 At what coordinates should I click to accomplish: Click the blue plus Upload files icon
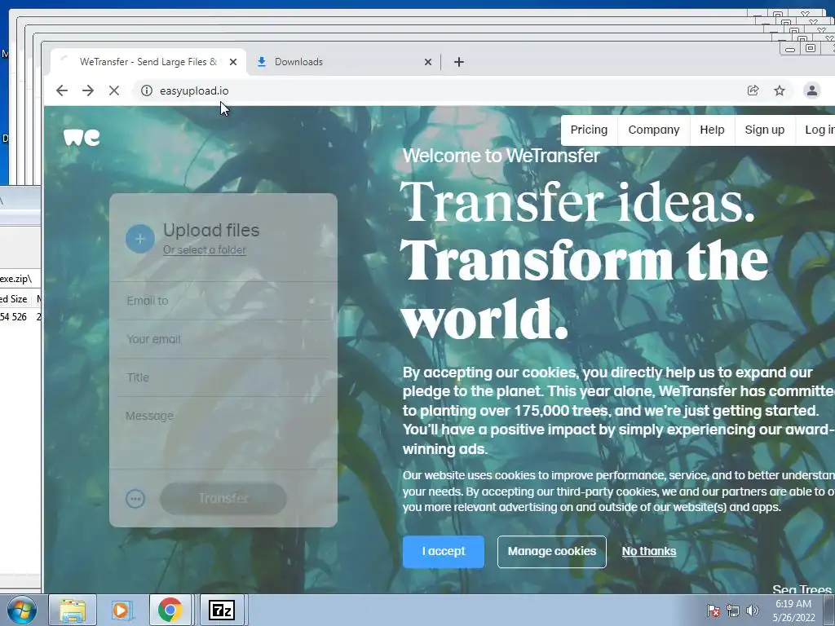[x=140, y=239]
